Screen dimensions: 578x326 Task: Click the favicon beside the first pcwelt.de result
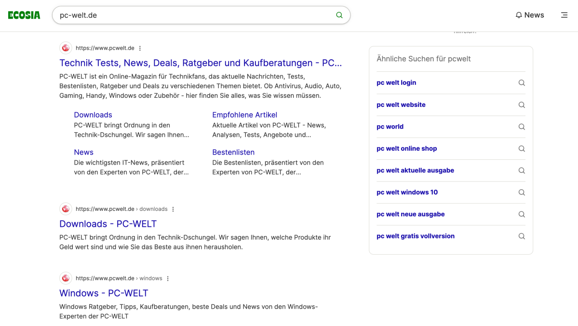[66, 48]
